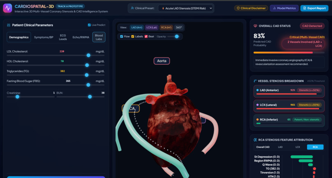The height and width of the screenshot is (178, 332).
Task: Adjust the Fasting Blood Sugar slider
Action: tap(56, 85)
